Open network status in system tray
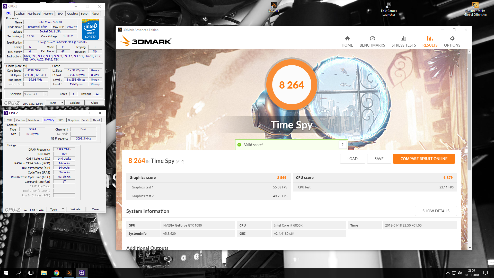Image resolution: width=494 pixels, height=278 pixels. [x=454, y=273]
